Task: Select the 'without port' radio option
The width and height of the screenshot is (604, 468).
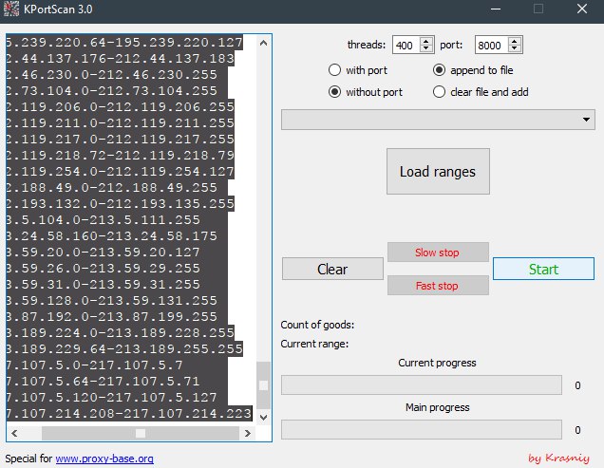Action: click(334, 92)
